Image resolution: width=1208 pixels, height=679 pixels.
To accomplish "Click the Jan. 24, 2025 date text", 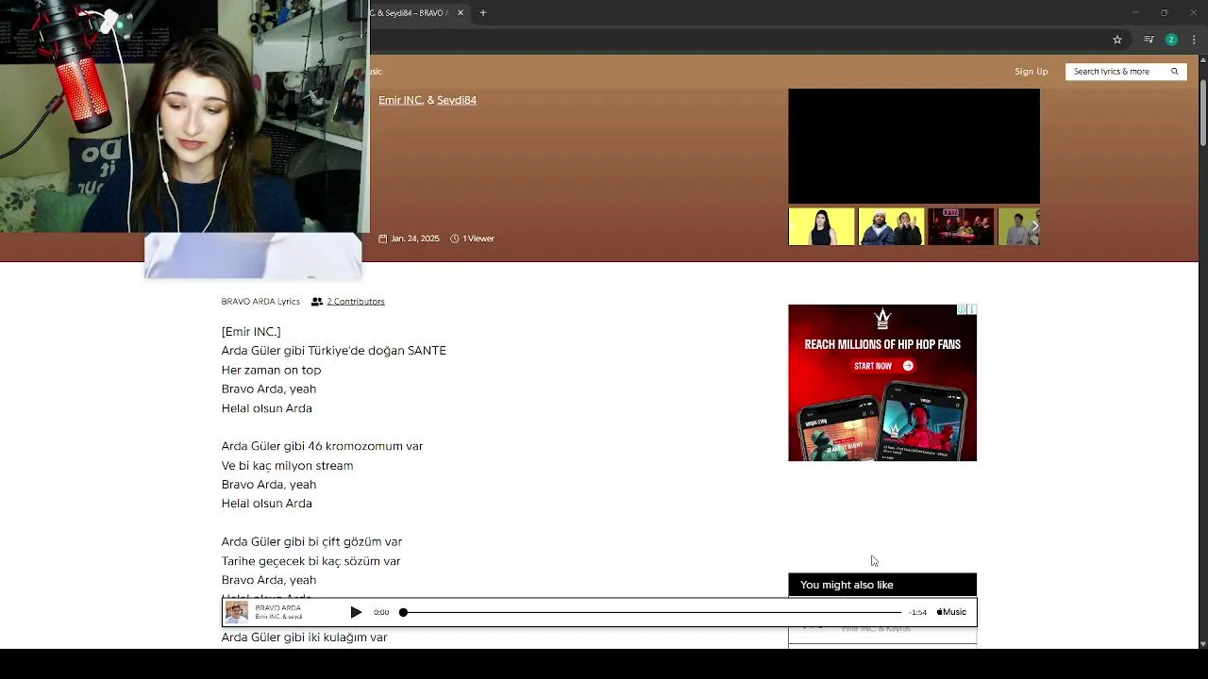I will point(415,239).
